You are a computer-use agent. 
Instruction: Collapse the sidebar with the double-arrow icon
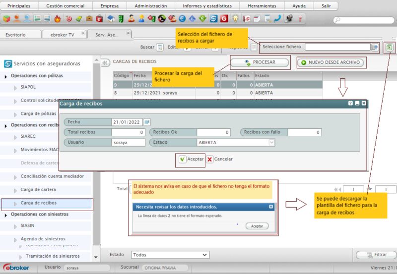point(105,63)
